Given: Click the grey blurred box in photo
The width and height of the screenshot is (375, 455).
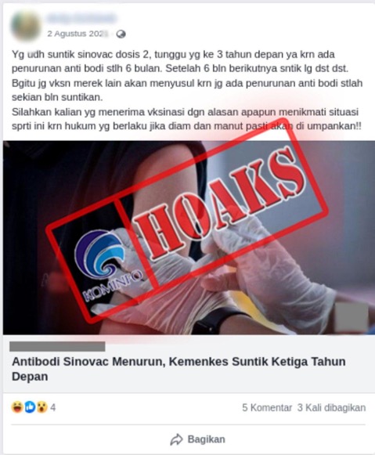Looking at the screenshot, I should pos(352,317).
